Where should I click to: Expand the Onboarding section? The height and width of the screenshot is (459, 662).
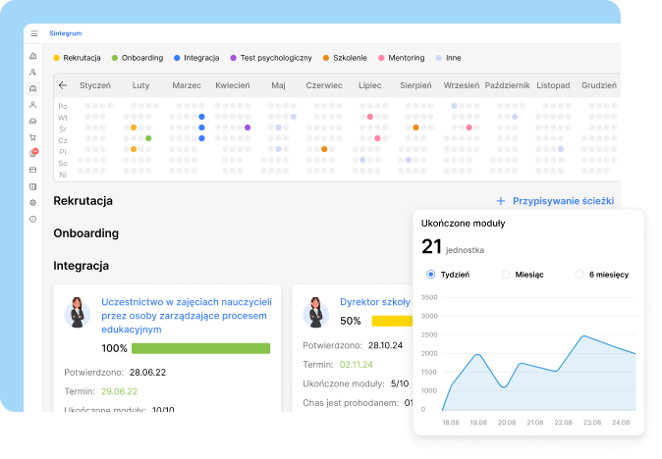(x=85, y=233)
